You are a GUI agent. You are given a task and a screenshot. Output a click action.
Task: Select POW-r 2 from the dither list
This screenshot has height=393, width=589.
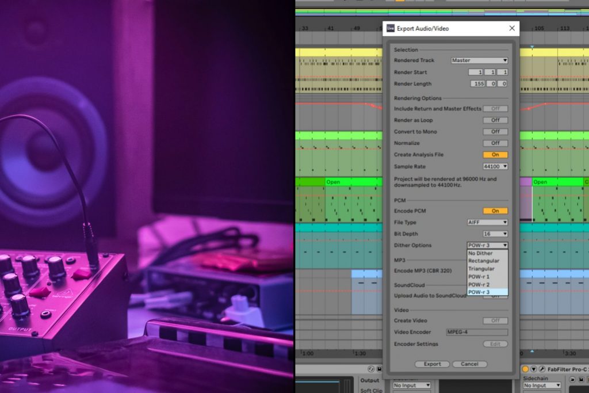click(487, 284)
